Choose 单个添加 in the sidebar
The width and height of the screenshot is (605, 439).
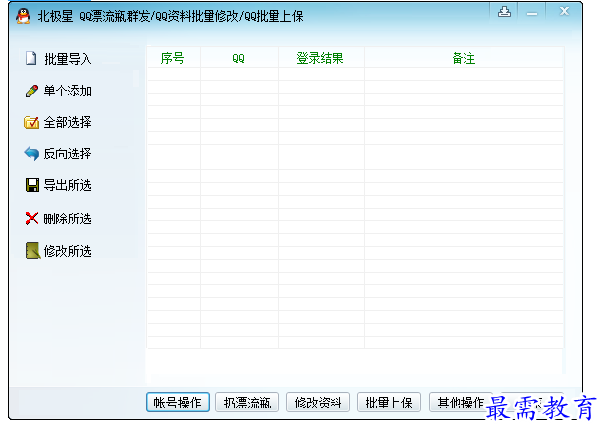coord(58,92)
